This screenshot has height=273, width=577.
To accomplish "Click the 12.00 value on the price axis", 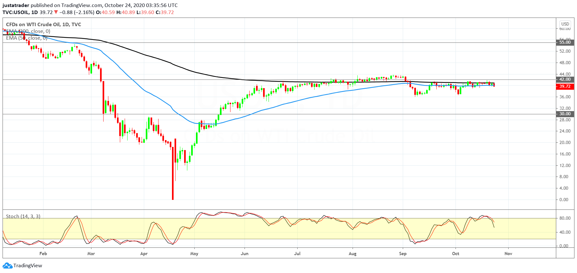I will (x=565, y=165).
